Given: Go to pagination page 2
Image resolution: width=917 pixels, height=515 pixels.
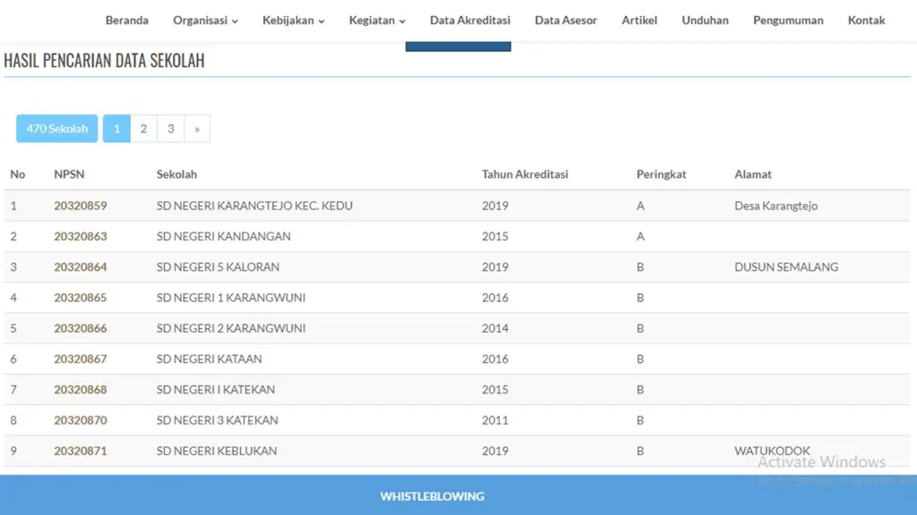Looking at the screenshot, I should (x=143, y=129).
